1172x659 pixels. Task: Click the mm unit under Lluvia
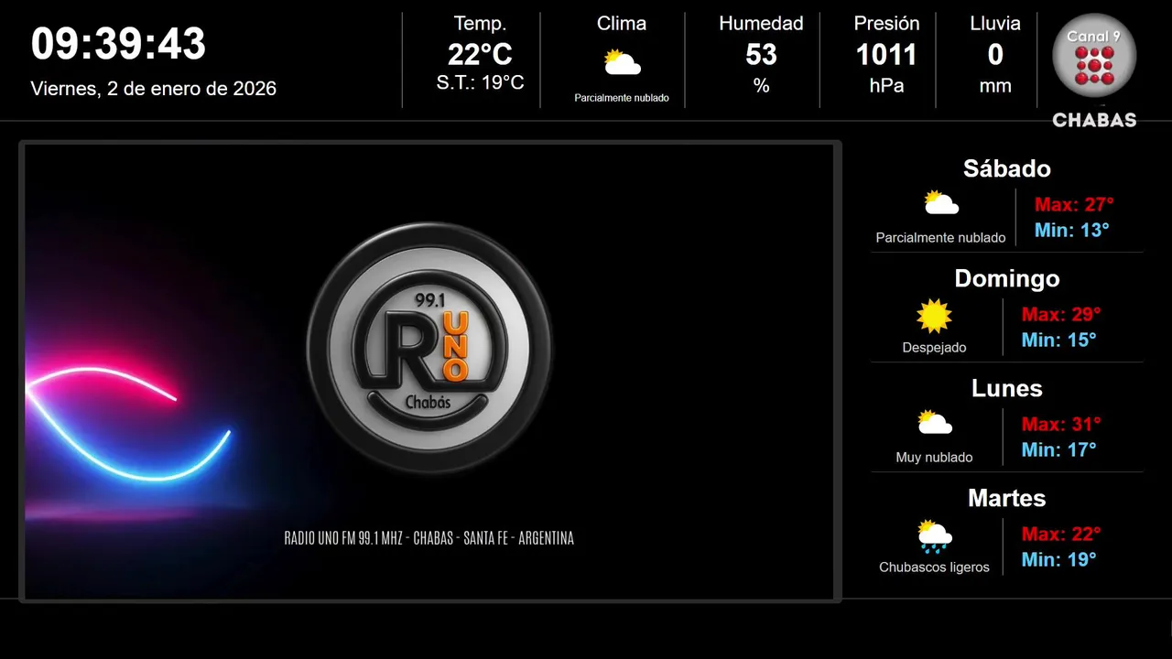pos(995,86)
